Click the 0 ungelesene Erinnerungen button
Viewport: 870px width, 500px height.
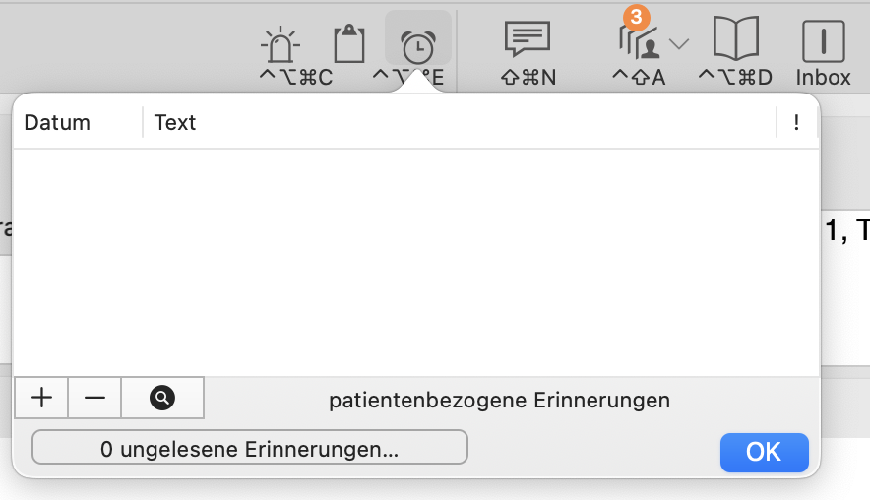pyautogui.click(x=250, y=447)
